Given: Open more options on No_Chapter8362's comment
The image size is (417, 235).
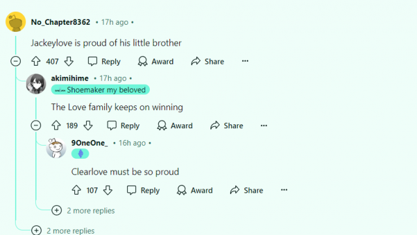Looking at the screenshot, I should tap(245, 61).
